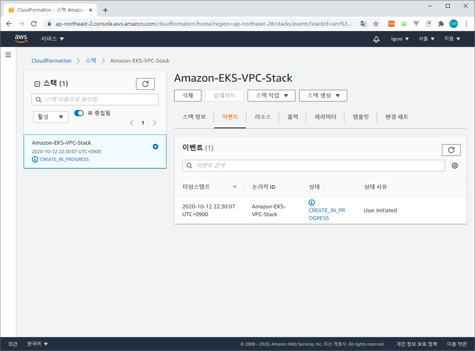475x351 pixels.
Task: Click the 업데이트 update button
Action: tap(225, 96)
